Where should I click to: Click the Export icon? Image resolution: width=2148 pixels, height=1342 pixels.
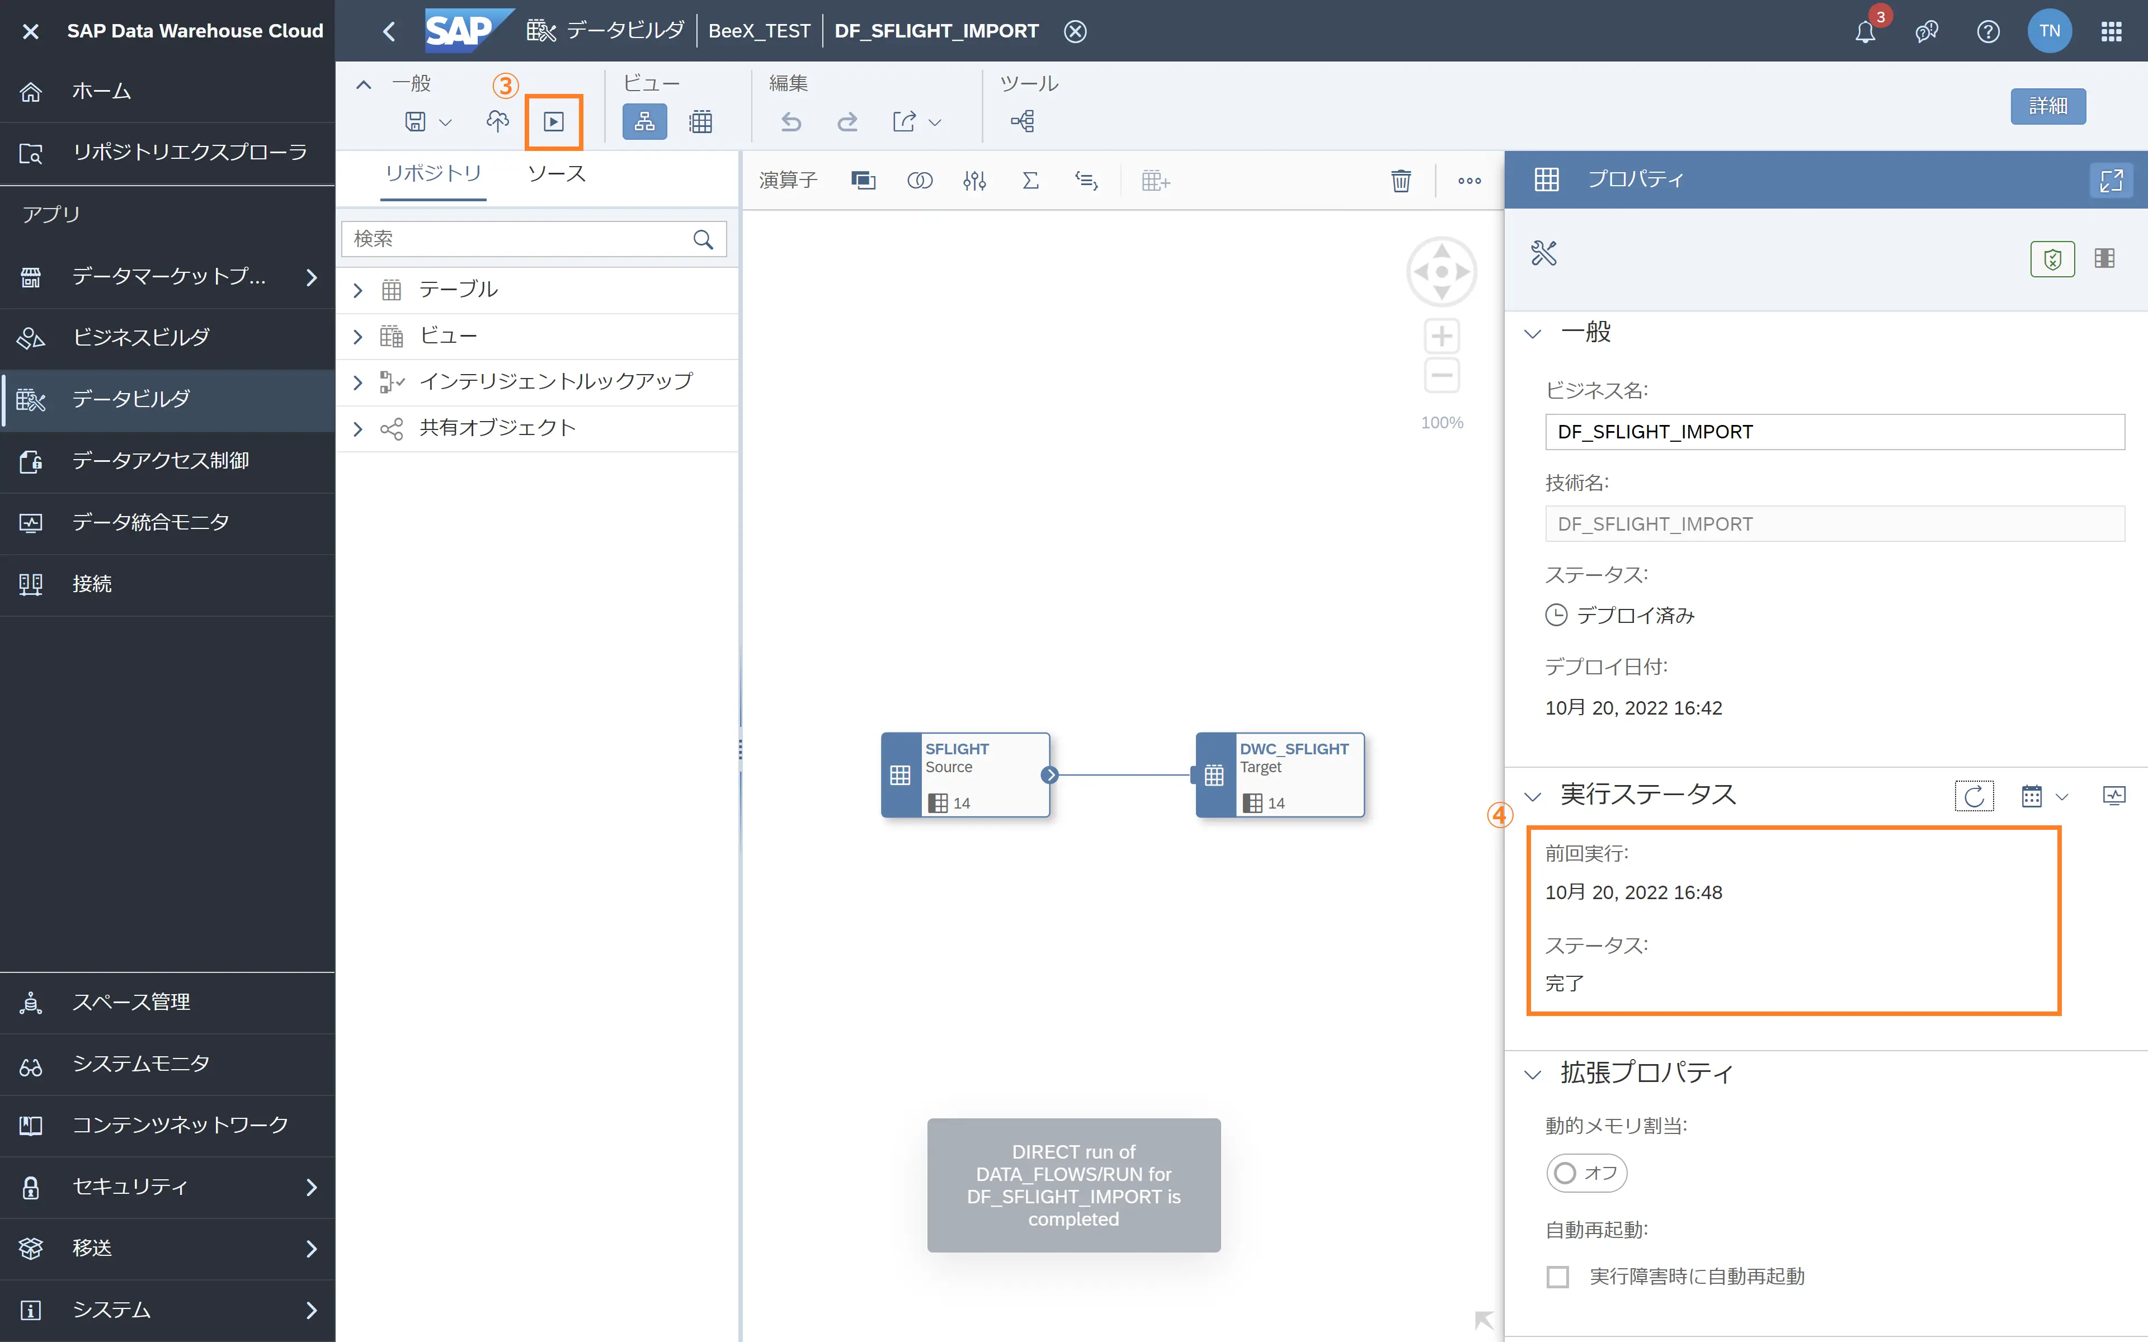click(905, 121)
